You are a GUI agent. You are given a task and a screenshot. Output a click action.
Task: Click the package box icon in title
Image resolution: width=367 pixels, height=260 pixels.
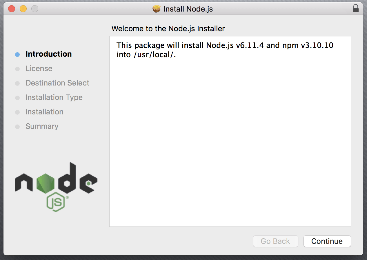(157, 9)
